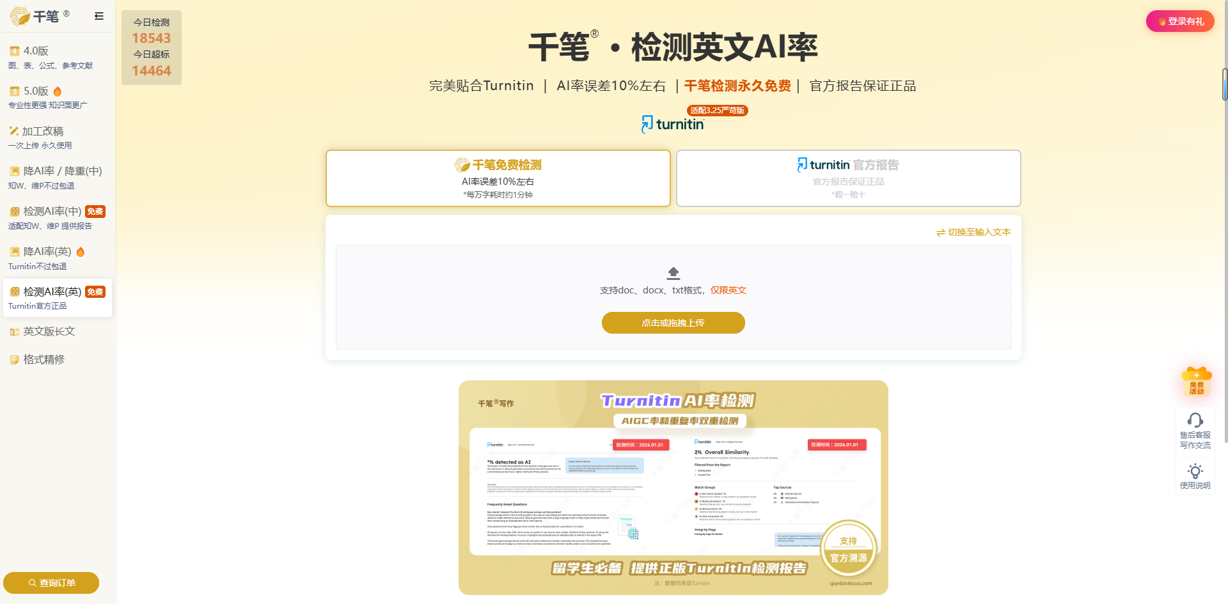Click the 适配3.25严苛版 badge
This screenshot has height=604, width=1228.
coord(718,111)
